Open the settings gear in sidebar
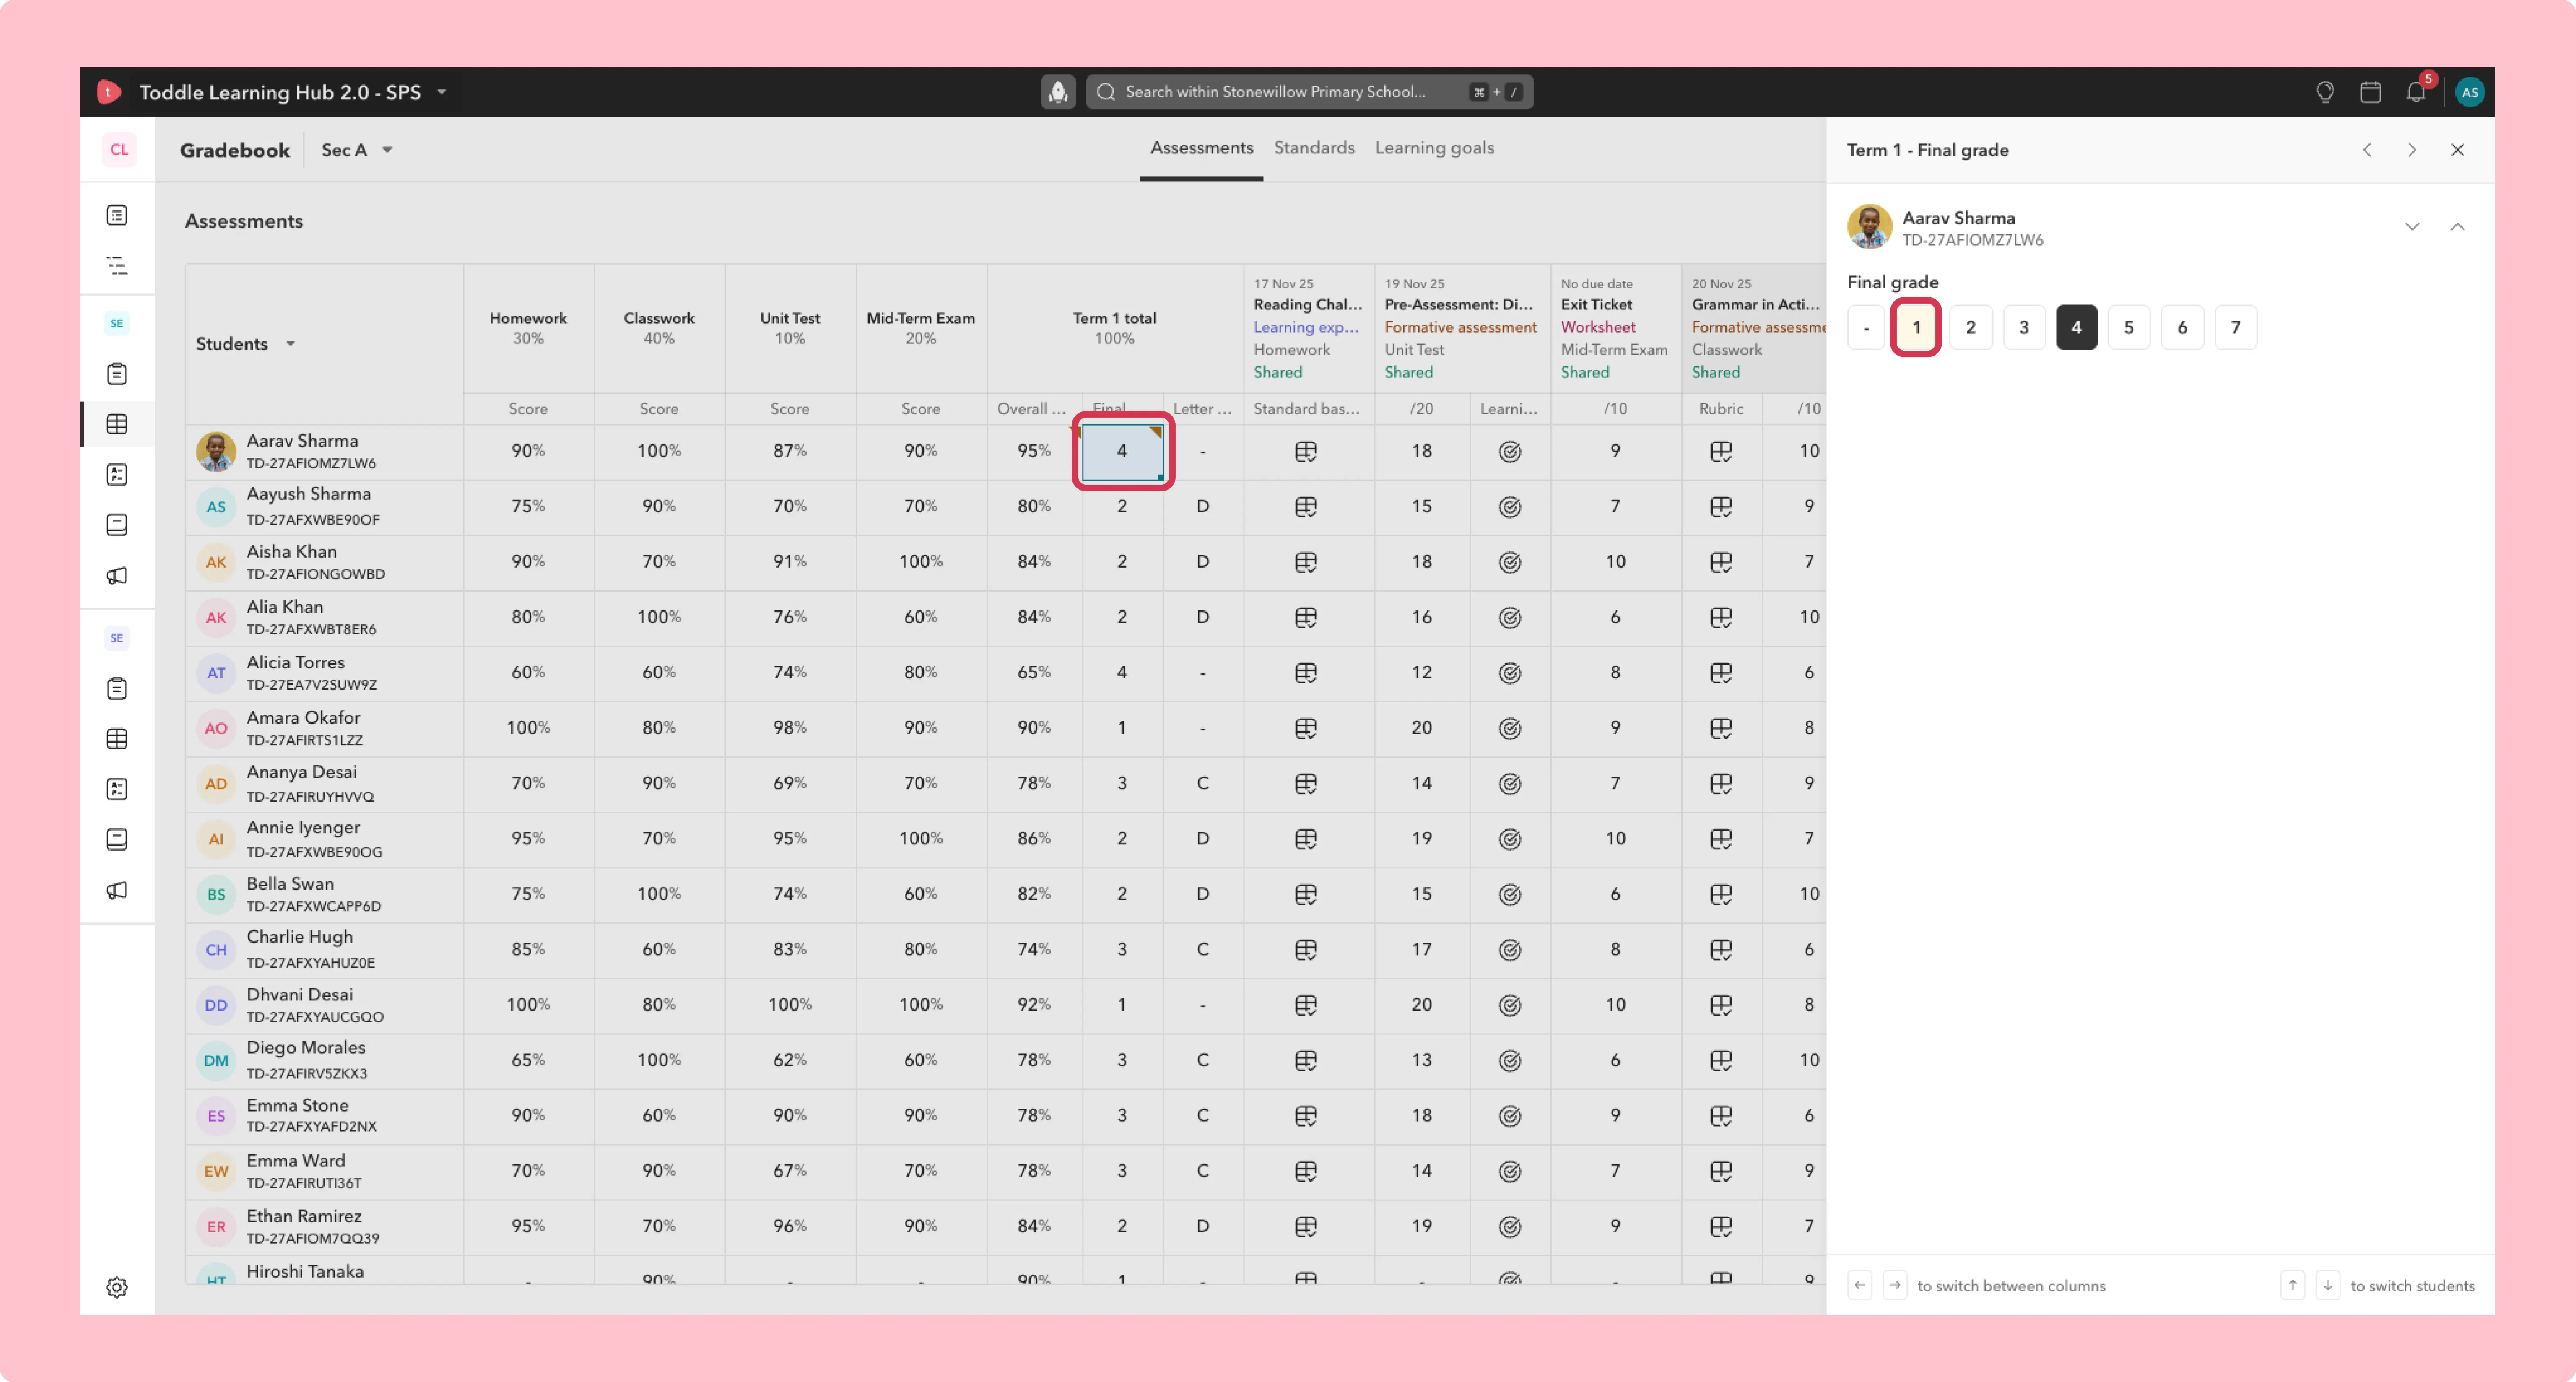 (x=117, y=1287)
